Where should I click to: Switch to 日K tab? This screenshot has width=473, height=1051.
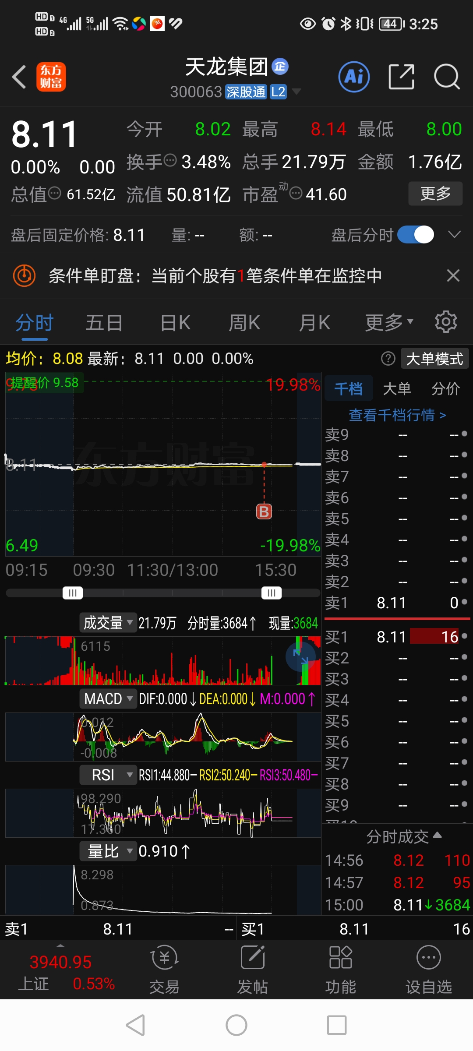click(x=175, y=323)
